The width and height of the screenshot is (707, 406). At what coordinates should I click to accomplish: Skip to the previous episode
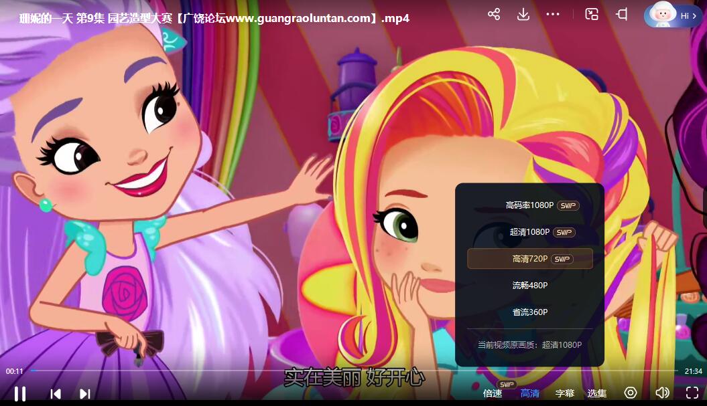pos(56,394)
